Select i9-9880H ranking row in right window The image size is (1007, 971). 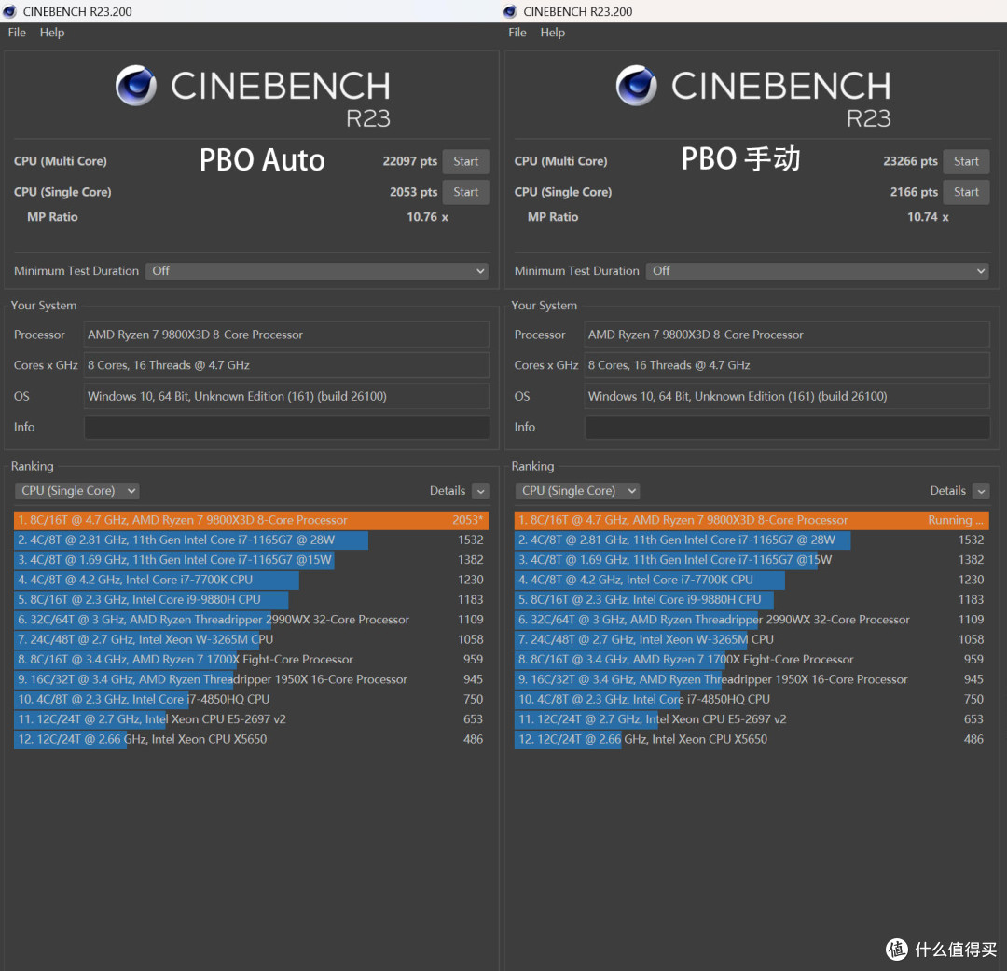[752, 599]
